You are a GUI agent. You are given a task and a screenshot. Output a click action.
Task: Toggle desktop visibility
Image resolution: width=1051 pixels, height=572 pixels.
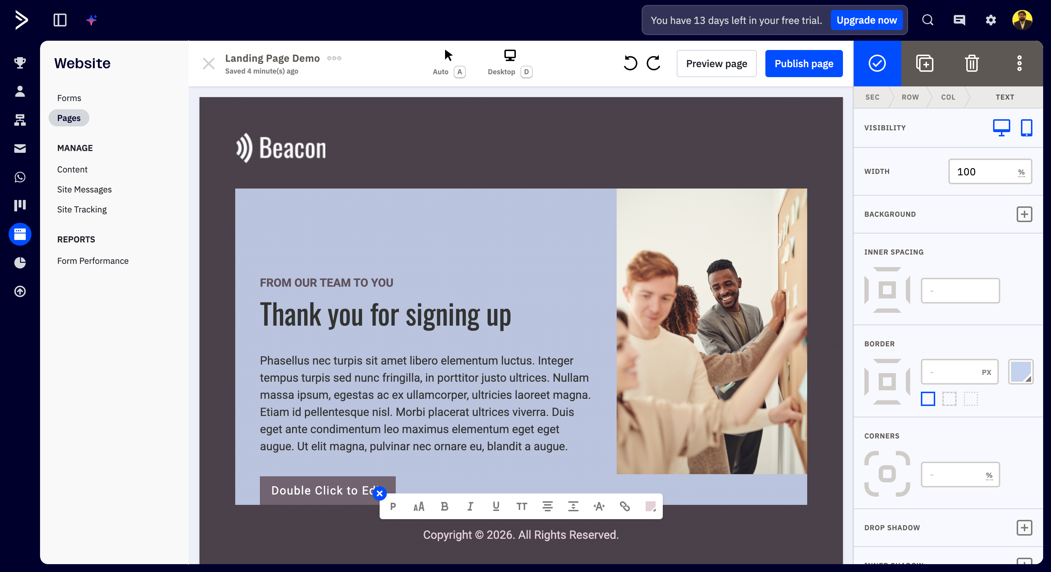1001,128
